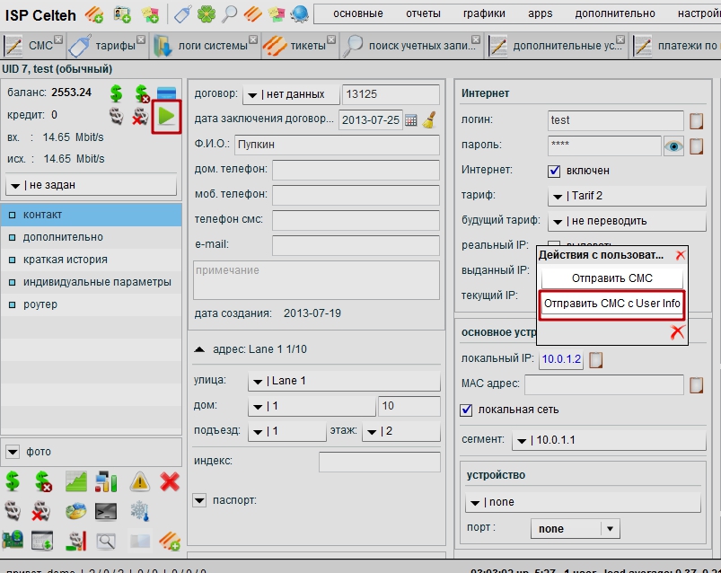This screenshot has height=573, width=721.
Task: Click Отправить СМС с User Info button
Action: 611,304
